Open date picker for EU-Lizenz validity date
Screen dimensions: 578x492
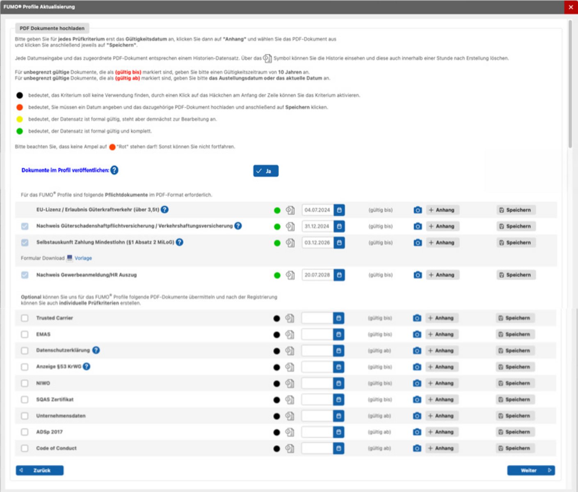[x=339, y=210]
